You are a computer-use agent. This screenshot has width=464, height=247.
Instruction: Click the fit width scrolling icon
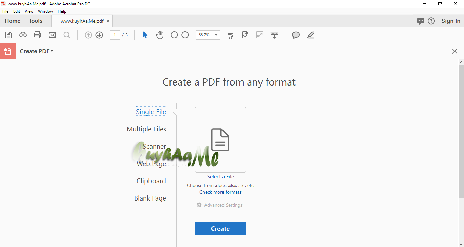click(231, 35)
